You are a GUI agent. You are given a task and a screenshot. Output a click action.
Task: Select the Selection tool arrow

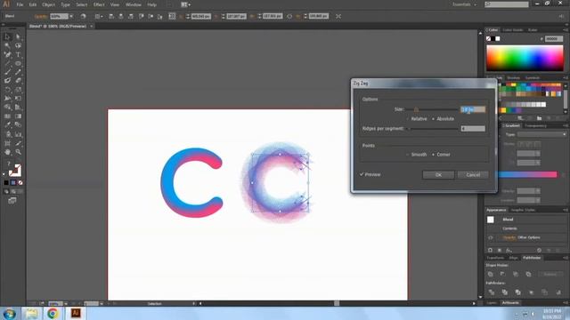7,36
